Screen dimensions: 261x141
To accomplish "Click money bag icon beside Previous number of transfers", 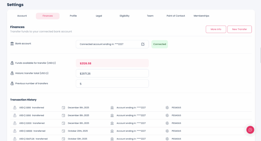I will [12, 83].
